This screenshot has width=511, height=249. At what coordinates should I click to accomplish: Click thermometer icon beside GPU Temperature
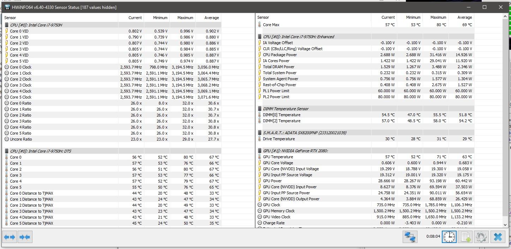coord(260,157)
